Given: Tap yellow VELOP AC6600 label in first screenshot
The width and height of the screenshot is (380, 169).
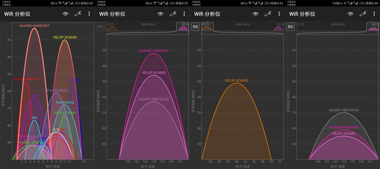Looking at the screenshot, I should 65,38.
